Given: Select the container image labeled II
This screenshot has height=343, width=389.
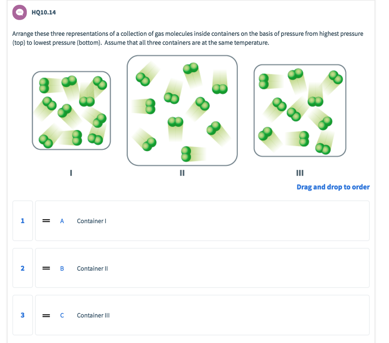Looking at the screenshot, I should point(182,110).
